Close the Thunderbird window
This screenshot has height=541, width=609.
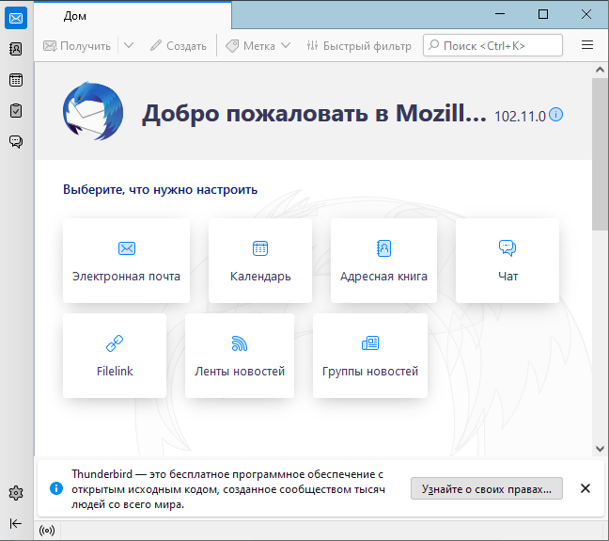586,14
